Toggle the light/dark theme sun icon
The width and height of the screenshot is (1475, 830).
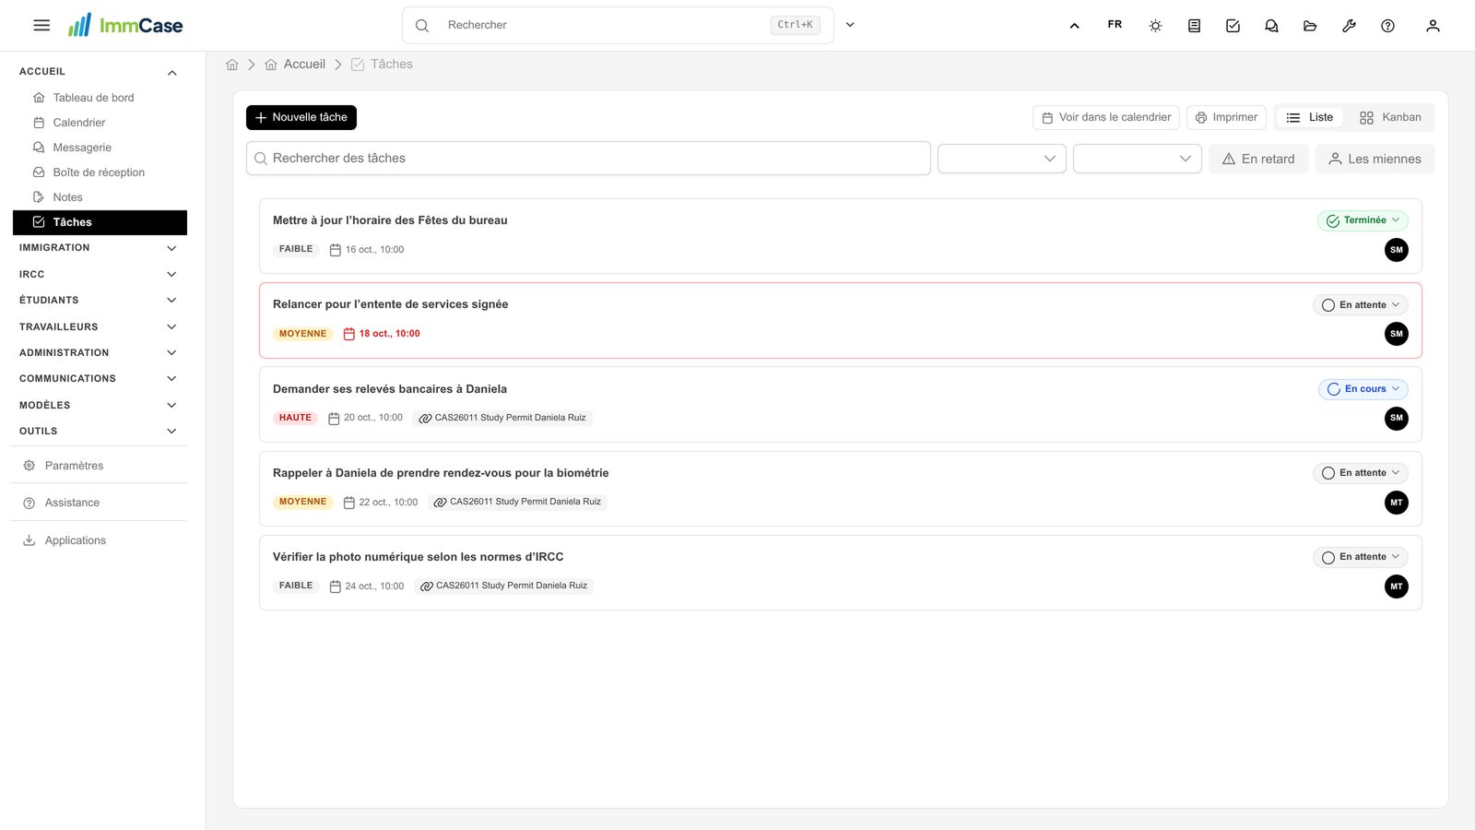1155,26
